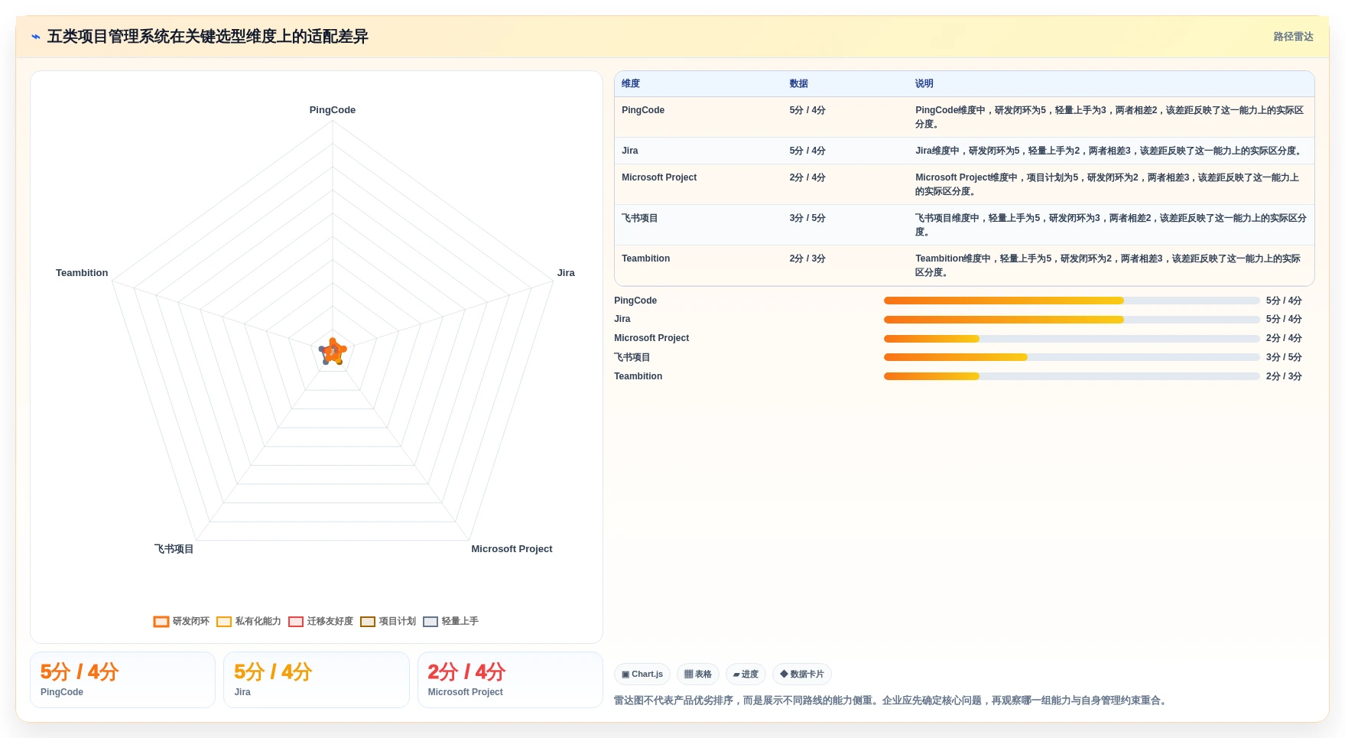Viewport: 1345px width, 738px height.
Task: Click the 研发闭环 legend label
Action: pos(191,622)
